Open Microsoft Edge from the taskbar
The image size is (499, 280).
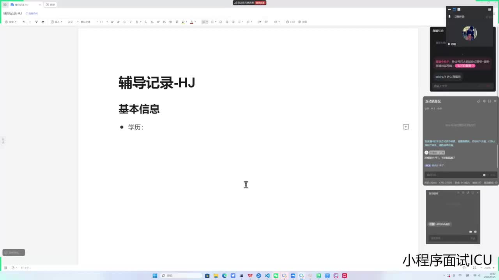[x=224, y=276]
